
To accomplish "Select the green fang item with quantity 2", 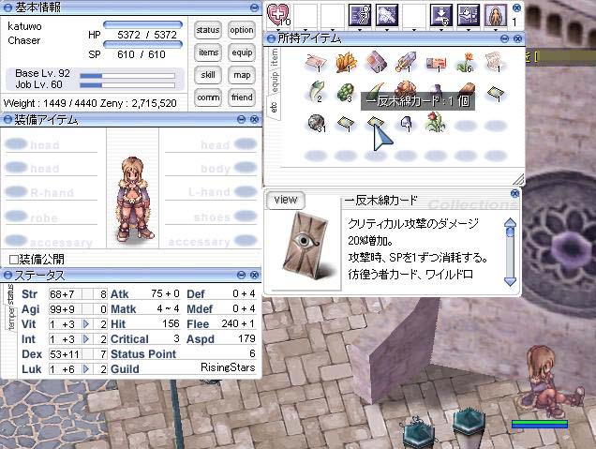I will pyautogui.click(x=316, y=92).
